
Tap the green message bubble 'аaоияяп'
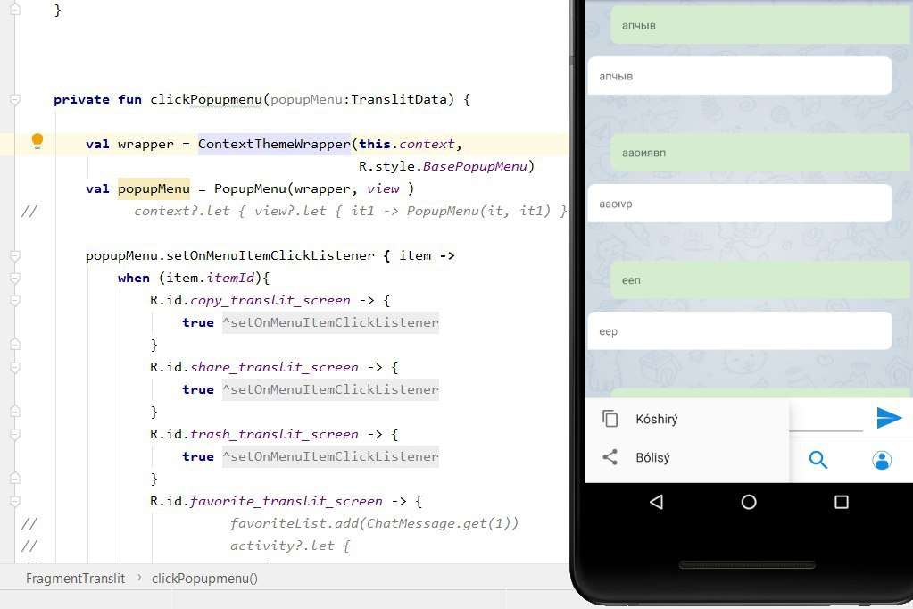(x=759, y=153)
